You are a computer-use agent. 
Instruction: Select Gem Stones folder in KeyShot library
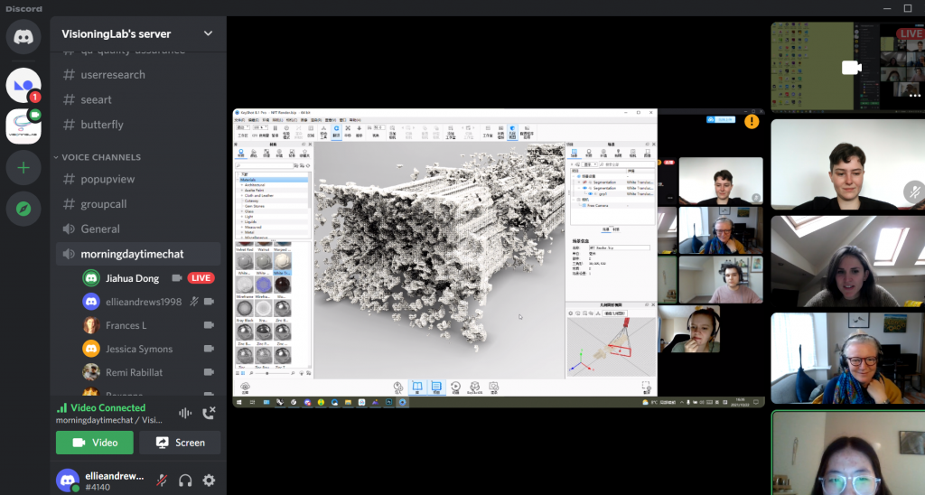(x=254, y=206)
